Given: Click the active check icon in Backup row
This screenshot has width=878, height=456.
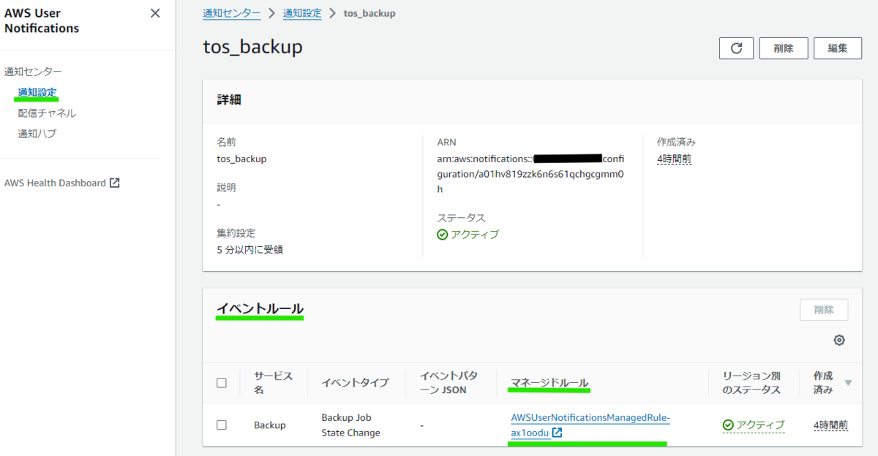Looking at the screenshot, I should coord(727,425).
